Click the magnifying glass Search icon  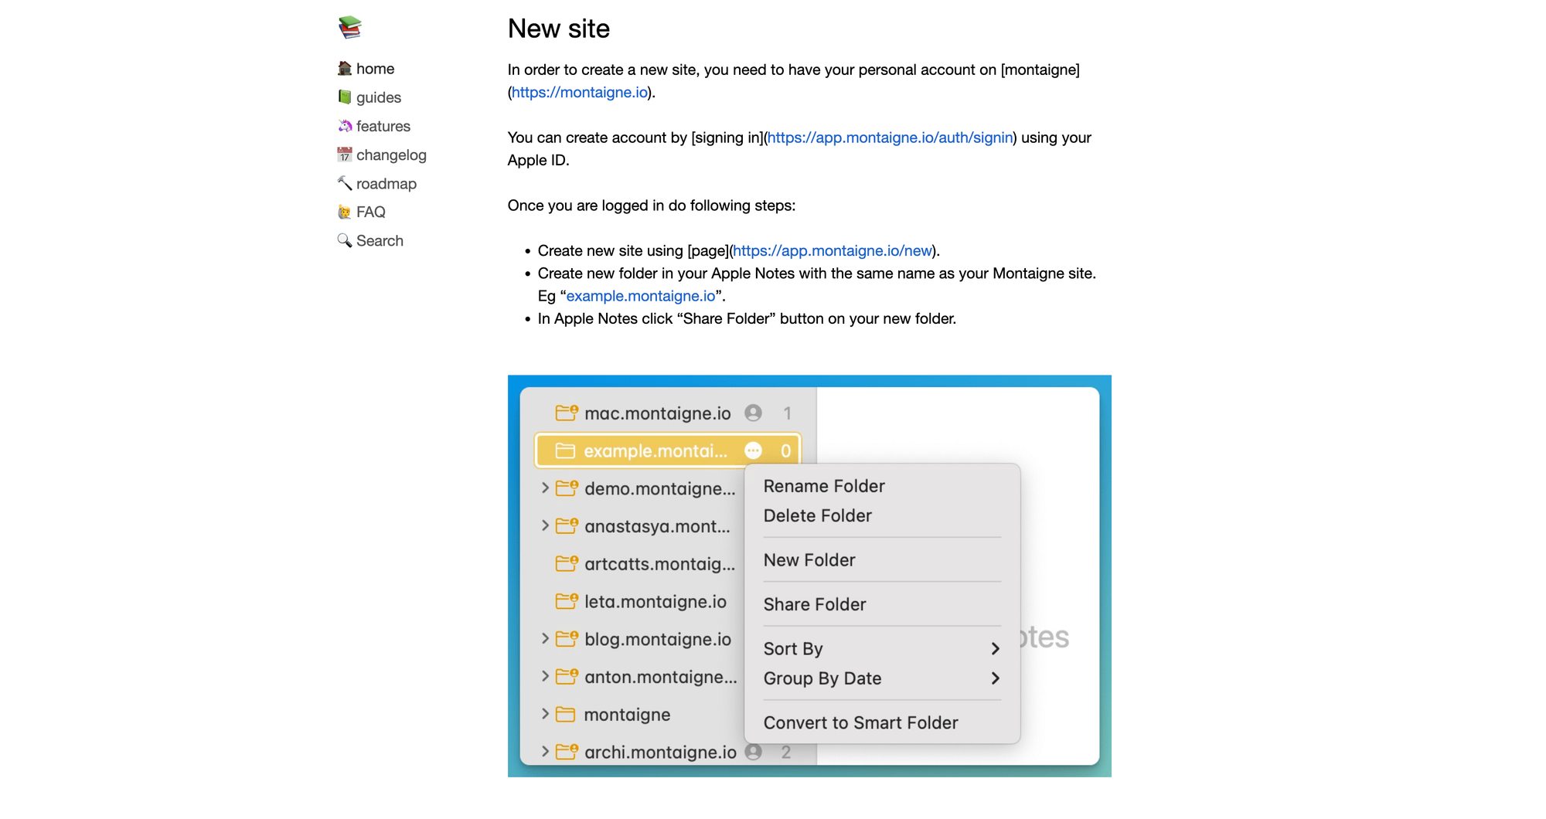point(345,240)
